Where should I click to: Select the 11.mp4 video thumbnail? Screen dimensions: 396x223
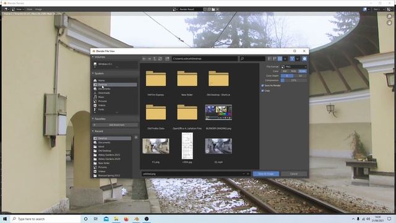pos(218,146)
